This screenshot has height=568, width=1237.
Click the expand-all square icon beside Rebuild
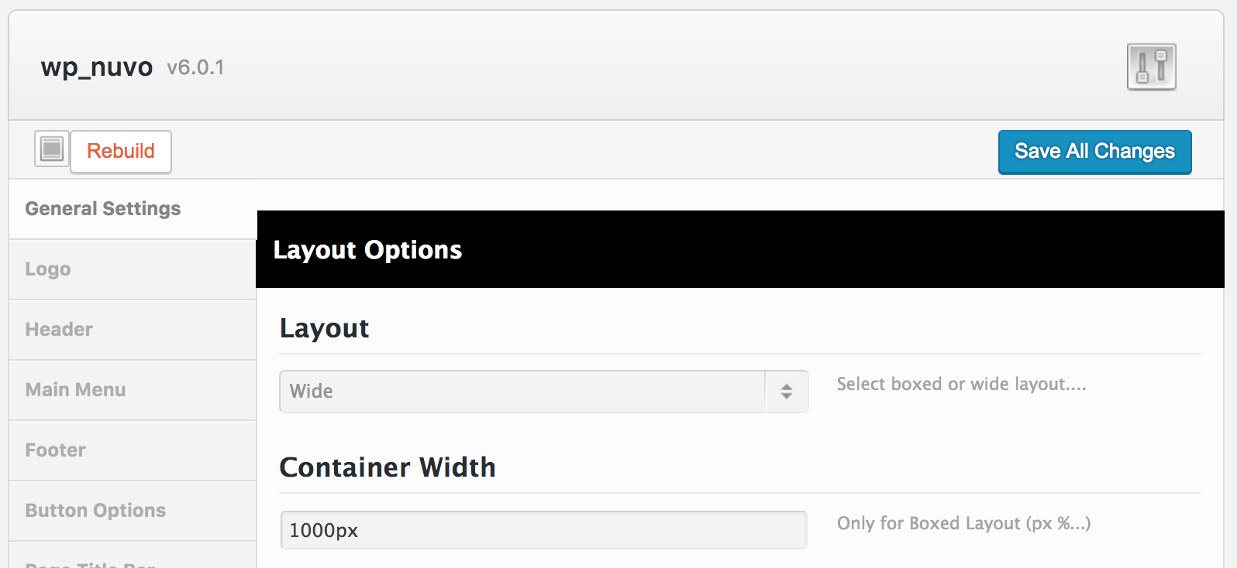(x=52, y=149)
